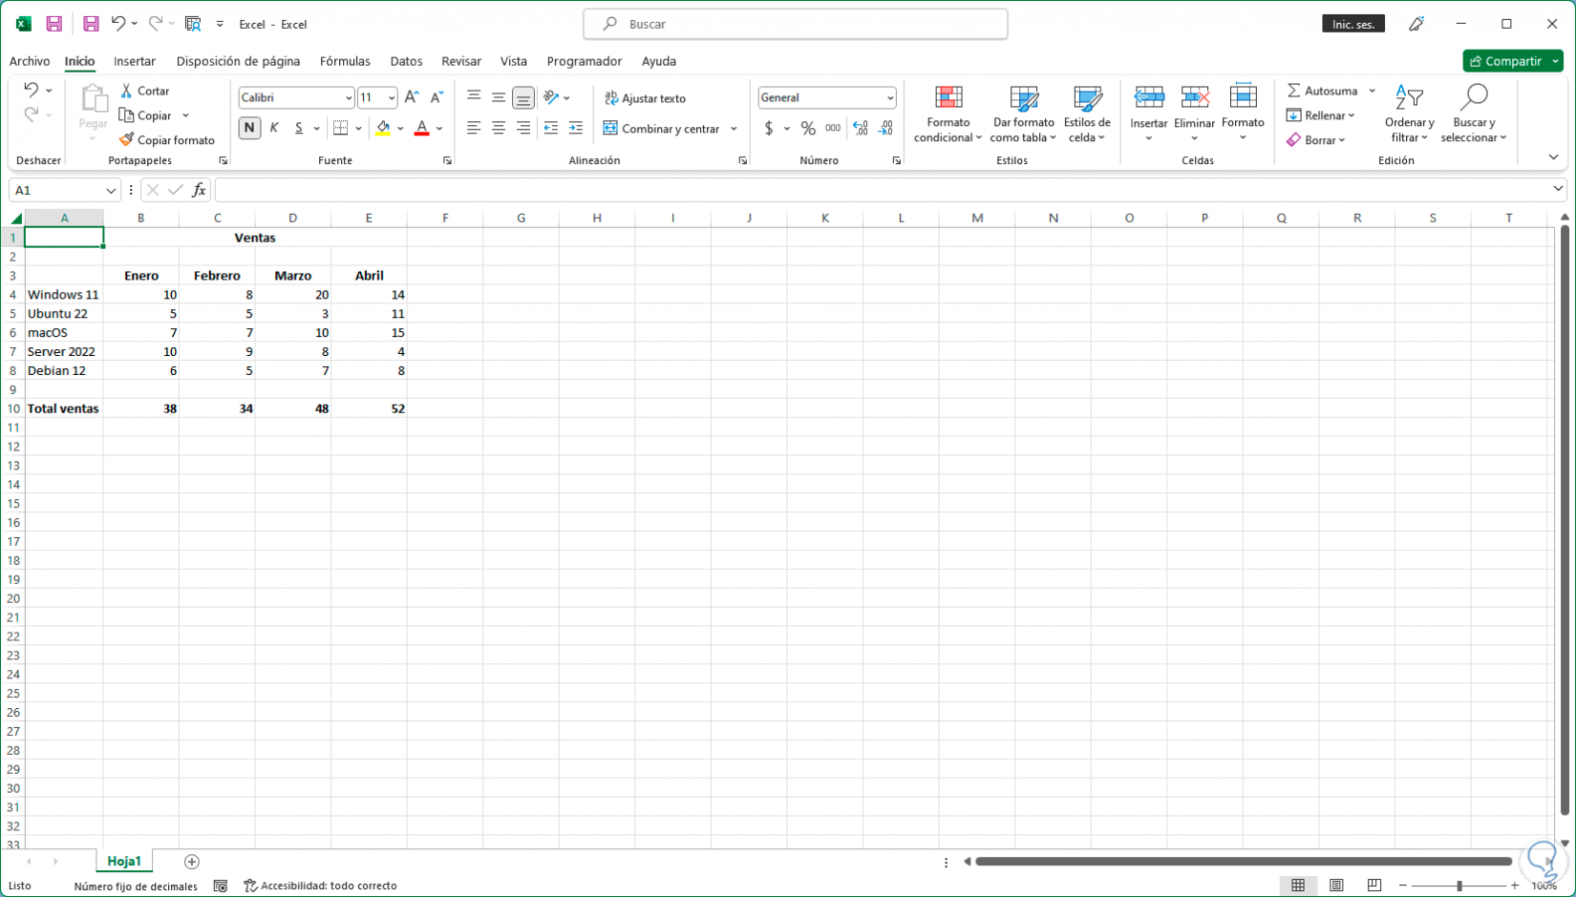The width and height of the screenshot is (1576, 897).
Task: Click the Compartir button
Action: (x=1504, y=61)
